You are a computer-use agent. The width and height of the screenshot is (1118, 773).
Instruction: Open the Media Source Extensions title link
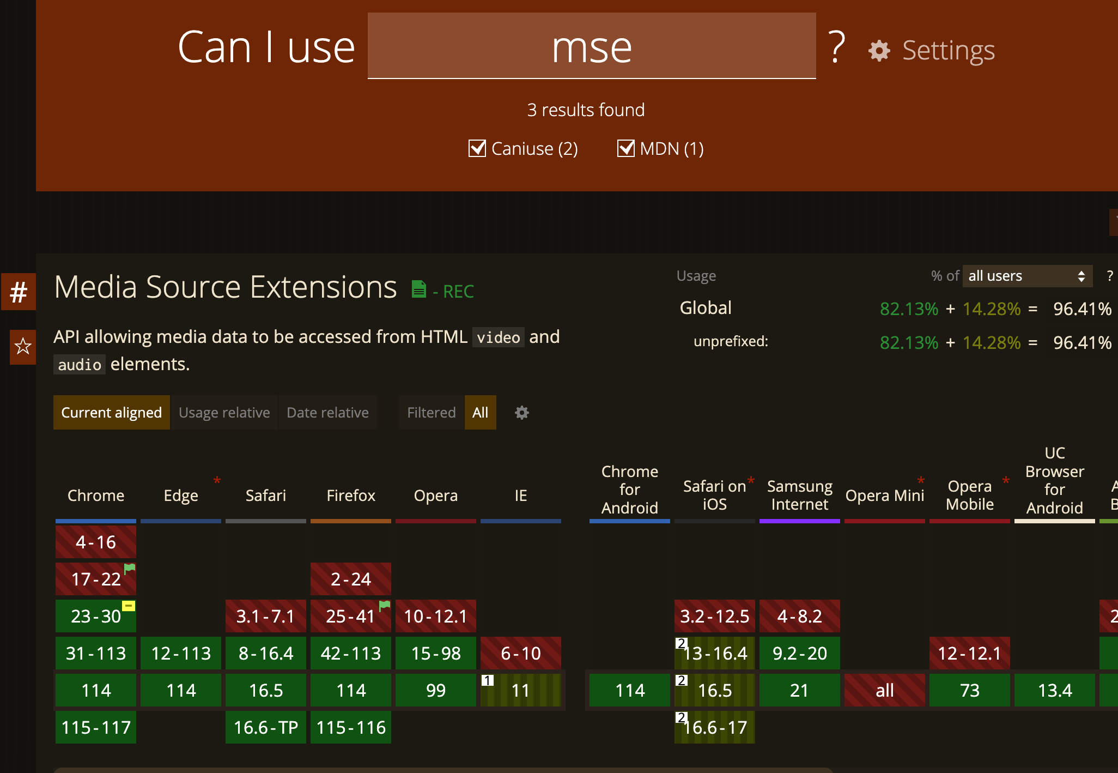click(226, 287)
